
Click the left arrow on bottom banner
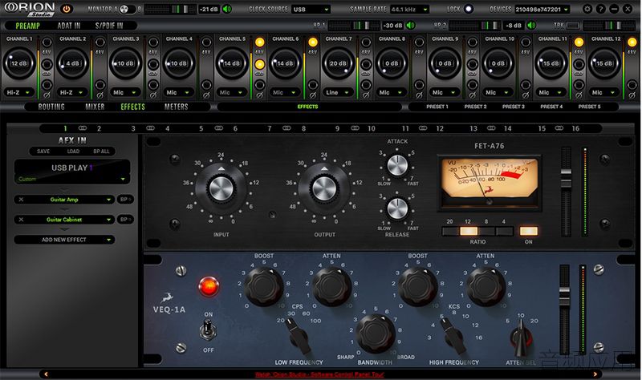[x=46, y=374]
